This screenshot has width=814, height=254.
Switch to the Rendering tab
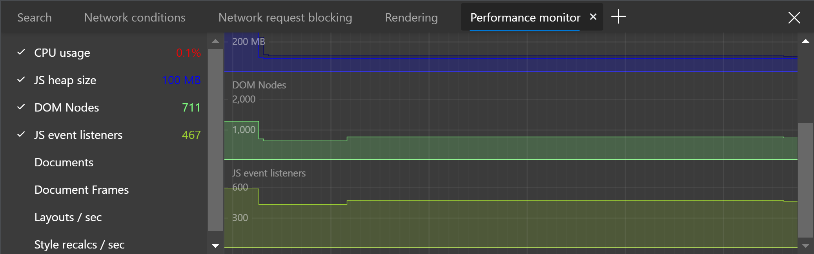pyautogui.click(x=411, y=17)
